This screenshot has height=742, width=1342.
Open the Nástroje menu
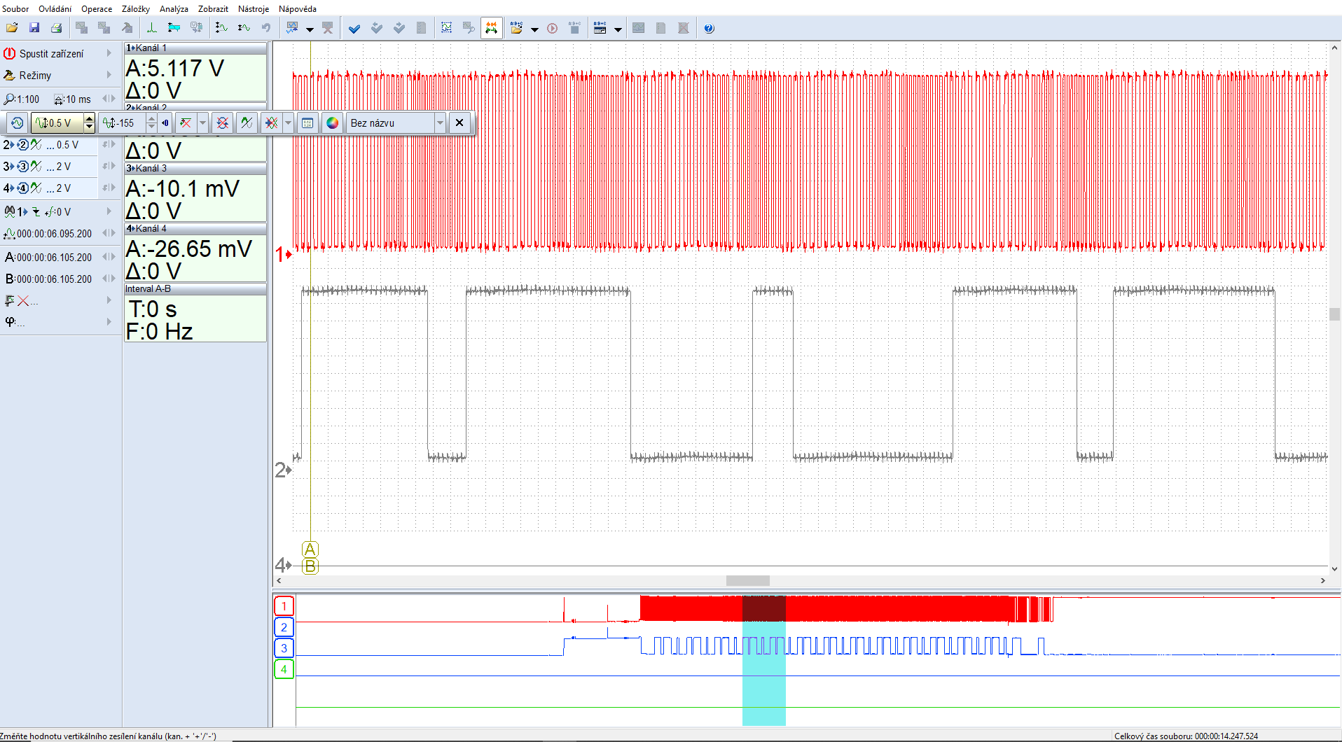[x=253, y=9]
